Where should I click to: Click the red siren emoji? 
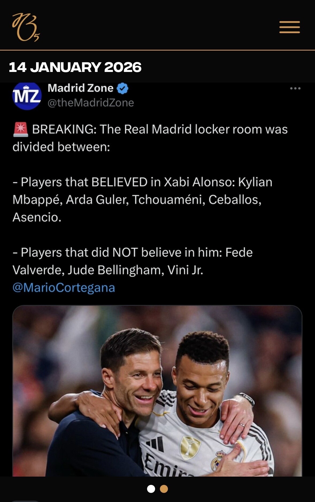pos(21,129)
